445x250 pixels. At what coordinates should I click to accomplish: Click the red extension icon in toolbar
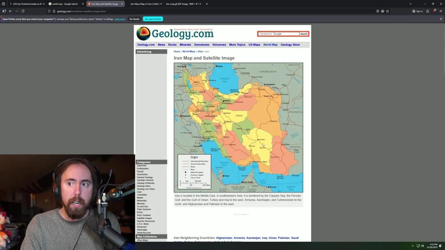click(x=434, y=11)
